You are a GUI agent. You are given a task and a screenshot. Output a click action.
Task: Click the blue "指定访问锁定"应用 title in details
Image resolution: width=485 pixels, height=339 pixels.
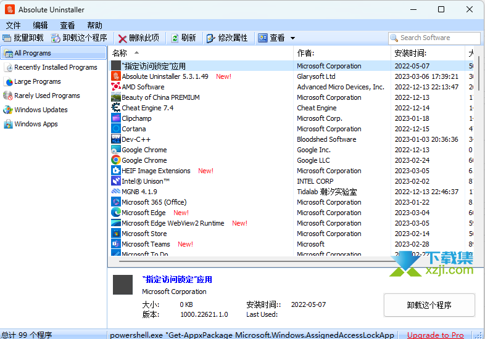(177, 280)
